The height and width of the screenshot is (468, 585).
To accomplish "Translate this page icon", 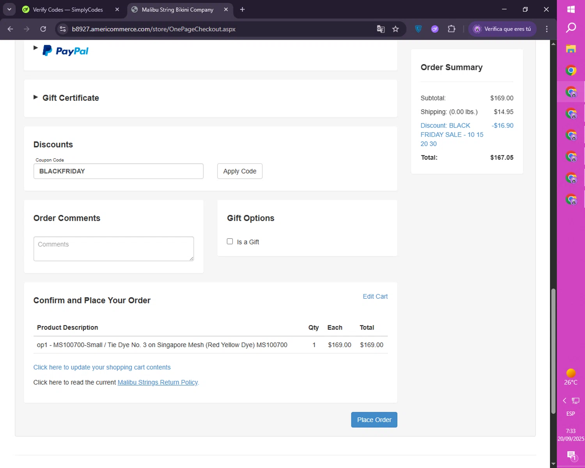I will pyautogui.click(x=381, y=29).
